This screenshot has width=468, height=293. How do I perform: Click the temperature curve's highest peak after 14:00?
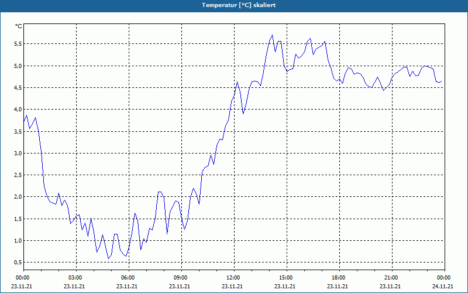pyautogui.click(x=272, y=35)
